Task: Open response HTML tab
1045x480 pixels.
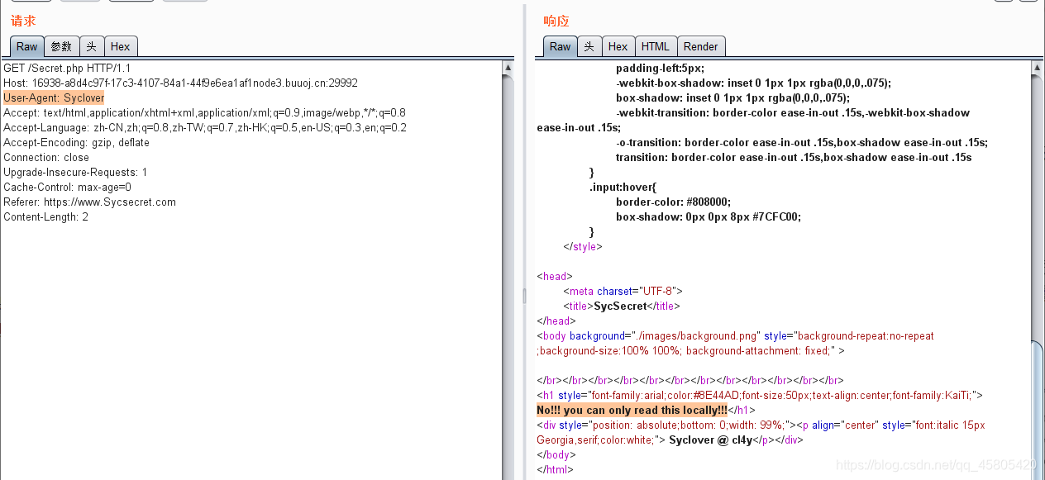Action: click(656, 46)
